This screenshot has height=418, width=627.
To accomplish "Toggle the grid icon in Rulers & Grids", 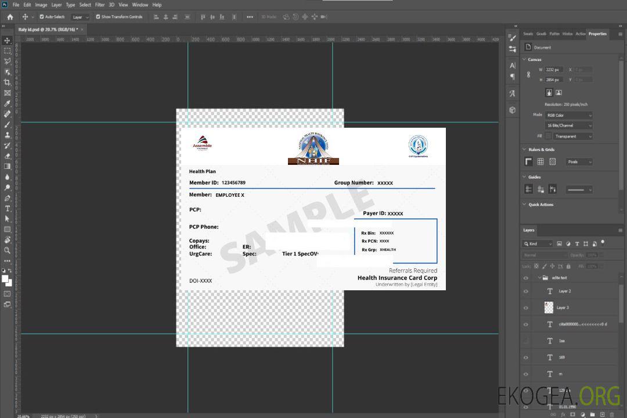I will point(540,162).
